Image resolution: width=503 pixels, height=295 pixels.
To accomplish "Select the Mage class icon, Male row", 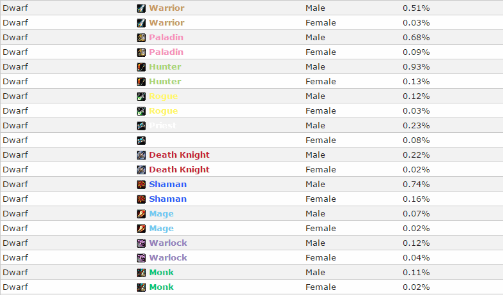I will point(141,213).
